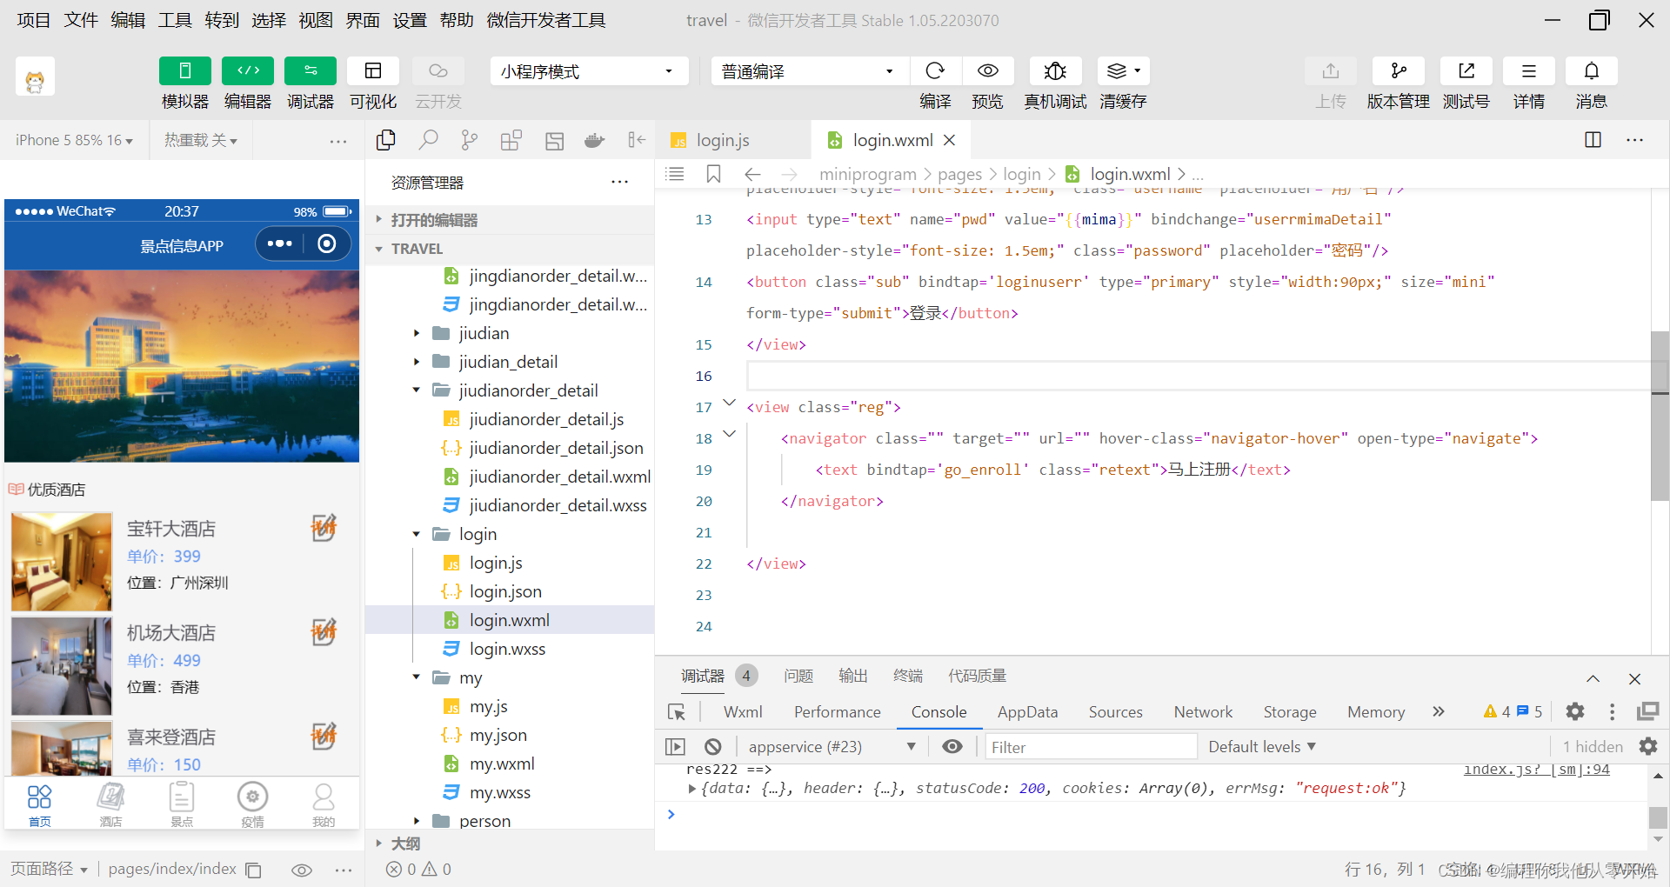1670x887 pixels.
Task: Open the cloud development (云开发) button
Action: click(x=438, y=71)
